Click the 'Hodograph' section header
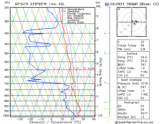This screenshot has height=124, width=161. pyautogui.click(x=132, y=103)
